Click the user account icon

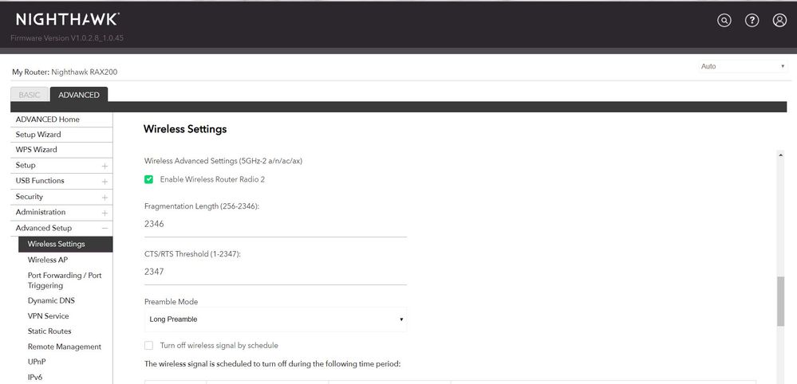coord(779,21)
